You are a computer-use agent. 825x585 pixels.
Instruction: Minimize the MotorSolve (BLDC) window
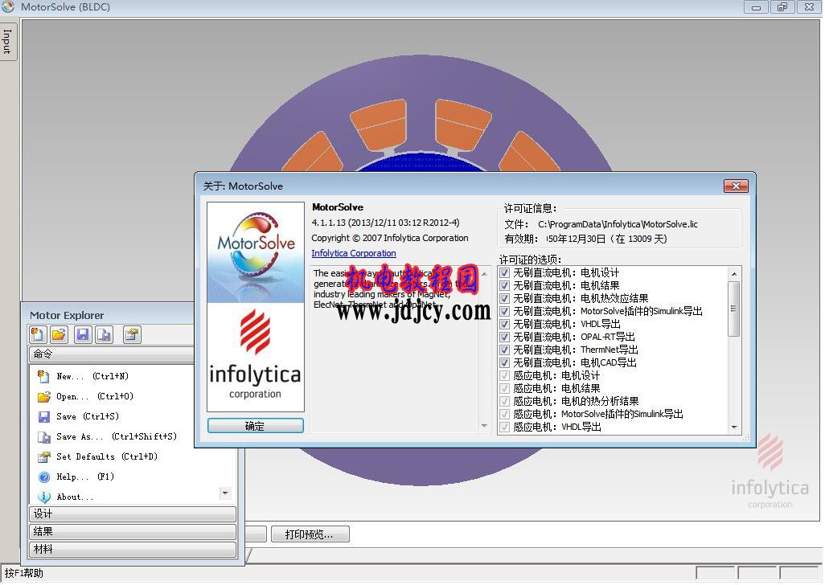756,7
